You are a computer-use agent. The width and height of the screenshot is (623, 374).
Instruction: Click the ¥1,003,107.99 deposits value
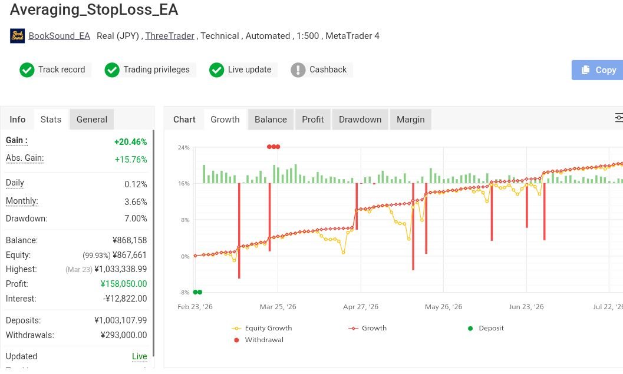pos(120,320)
